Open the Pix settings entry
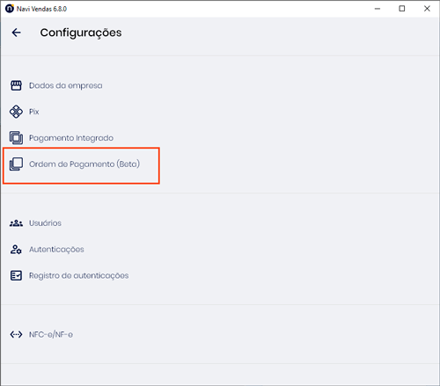Screen dimensions: 440x386 coord(34,112)
